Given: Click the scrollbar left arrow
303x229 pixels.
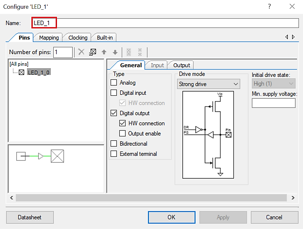Looking at the screenshot, I should pyautogui.click(x=12, y=198).
